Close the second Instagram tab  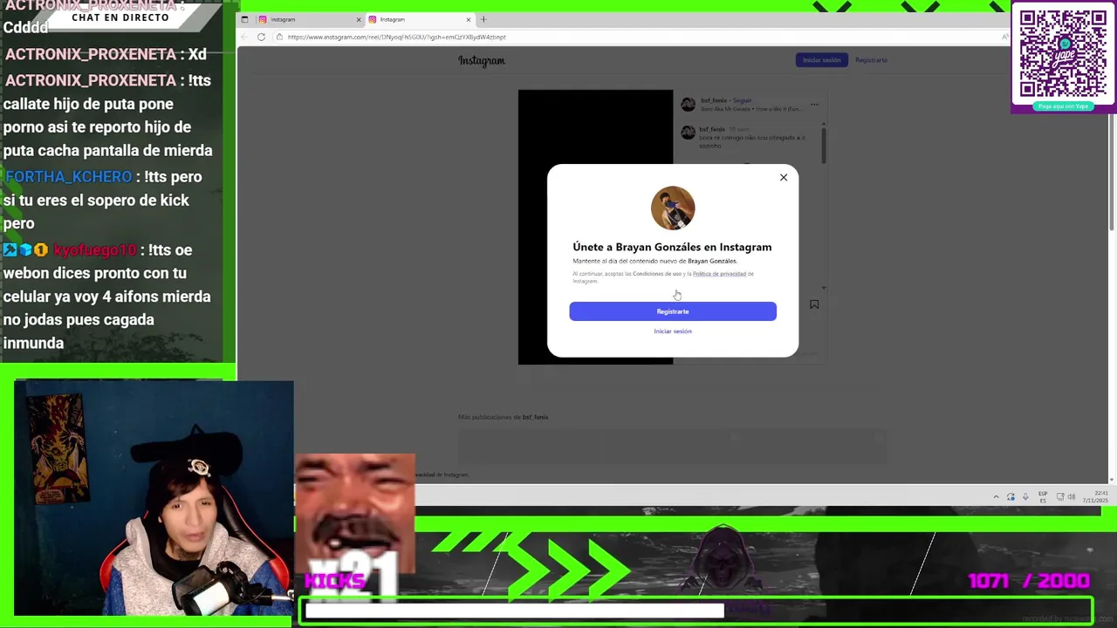(x=469, y=19)
